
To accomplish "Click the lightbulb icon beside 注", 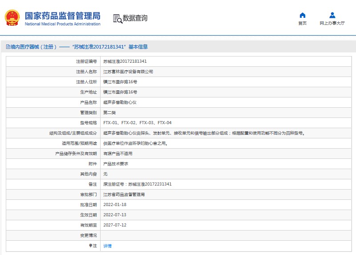I will tap(90, 245).
